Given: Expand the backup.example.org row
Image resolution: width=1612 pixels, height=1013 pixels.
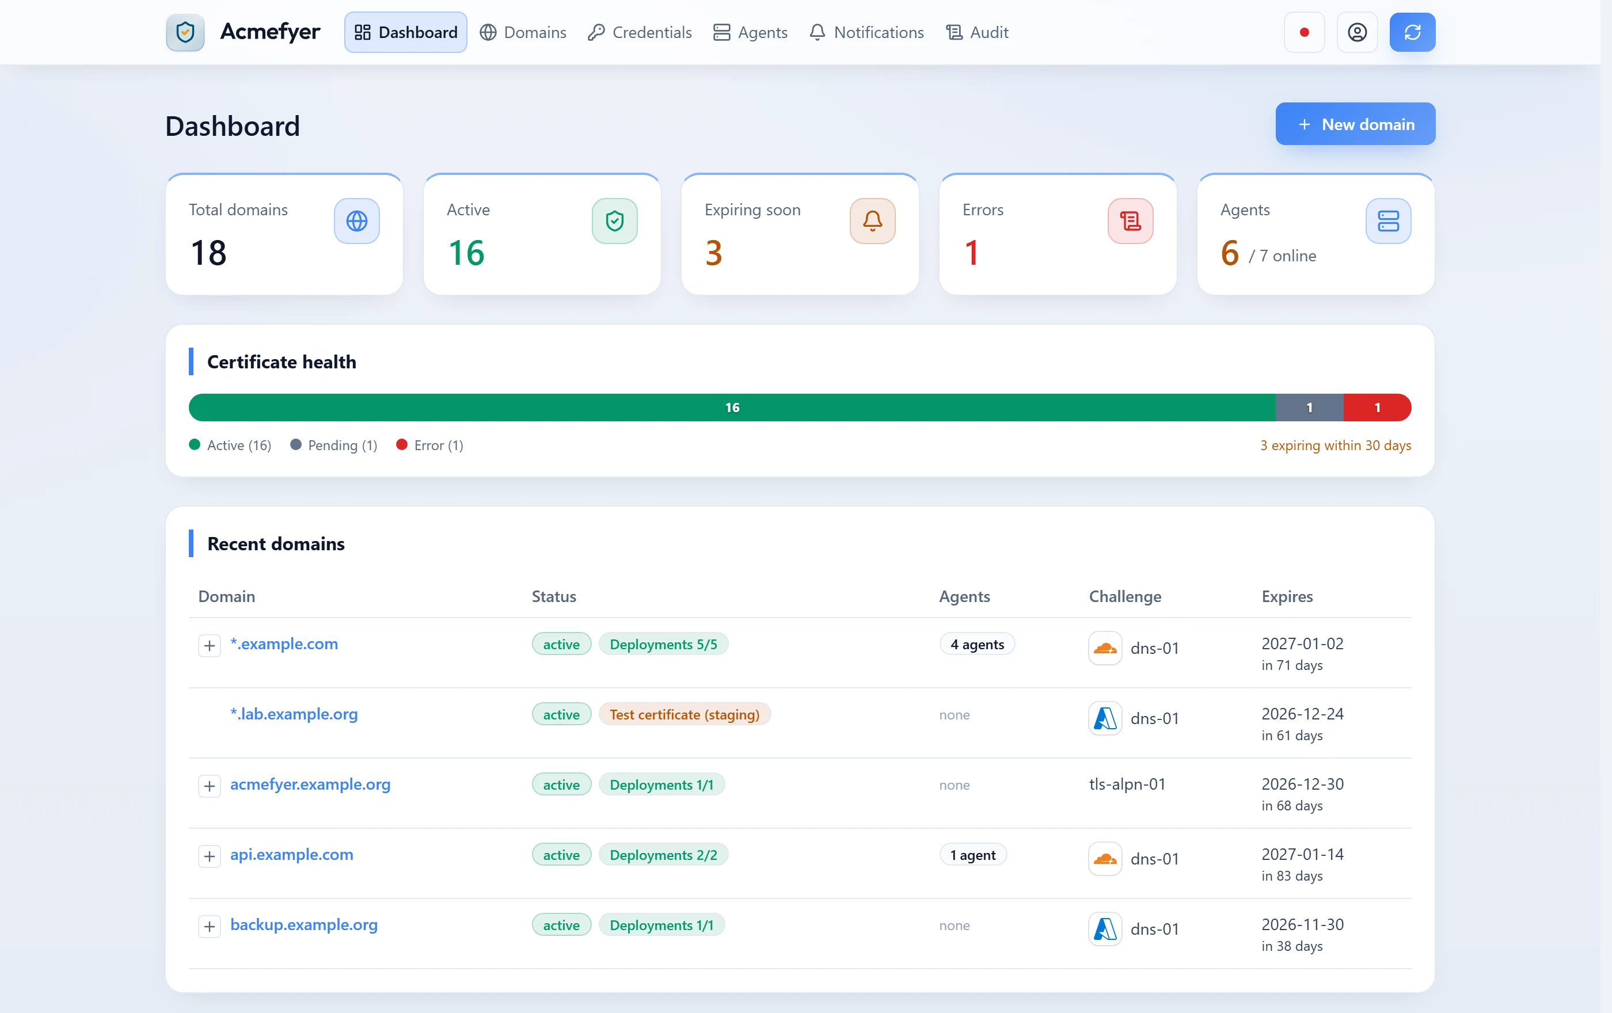Looking at the screenshot, I should (x=210, y=926).
